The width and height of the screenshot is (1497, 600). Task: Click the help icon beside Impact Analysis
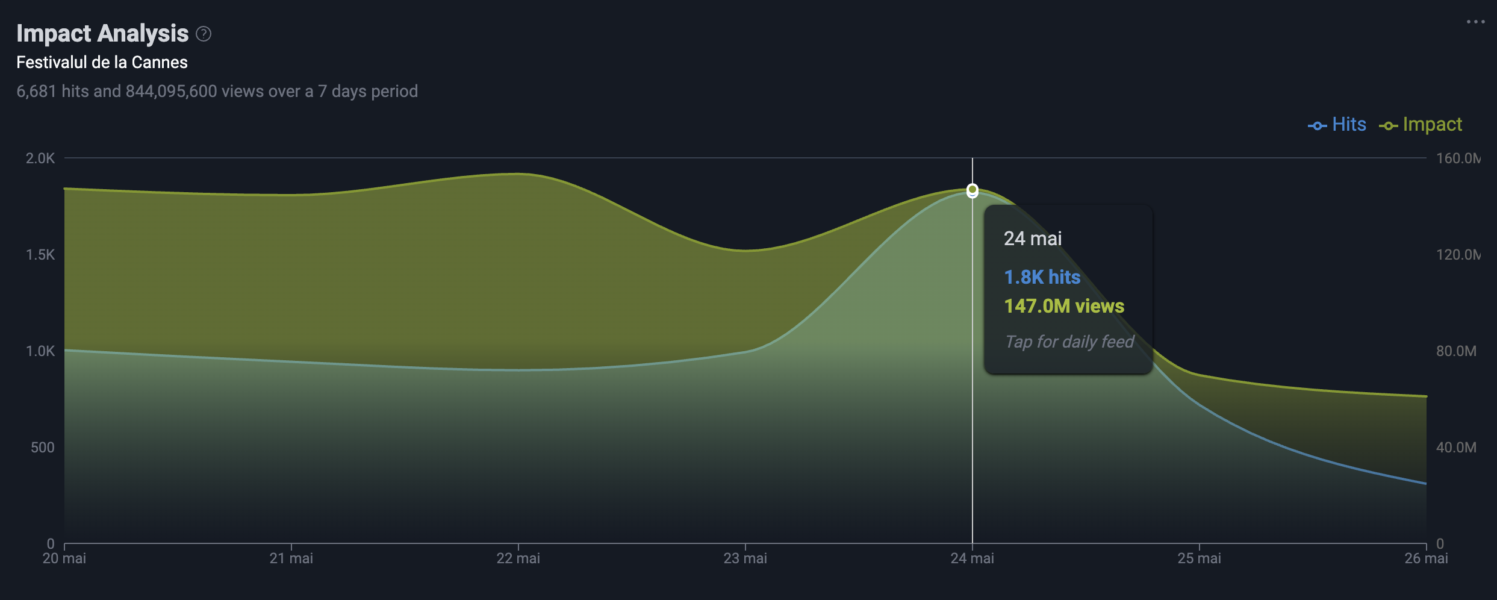[204, 34]
